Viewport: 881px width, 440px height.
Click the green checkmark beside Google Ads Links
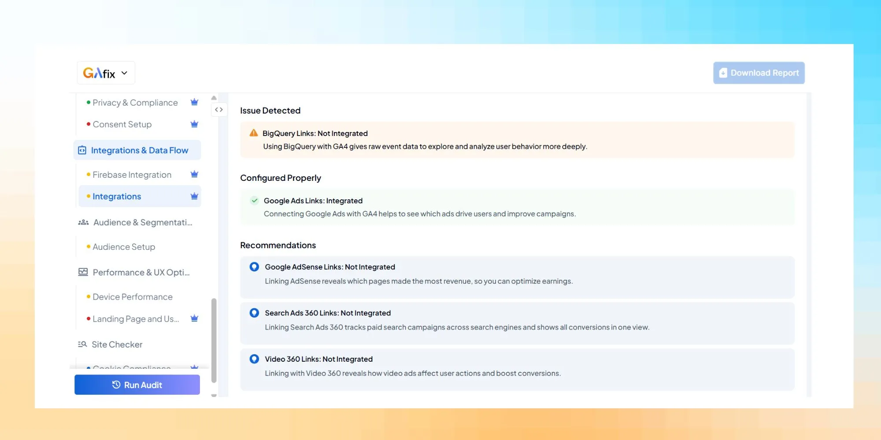click(x=254, y=201)
